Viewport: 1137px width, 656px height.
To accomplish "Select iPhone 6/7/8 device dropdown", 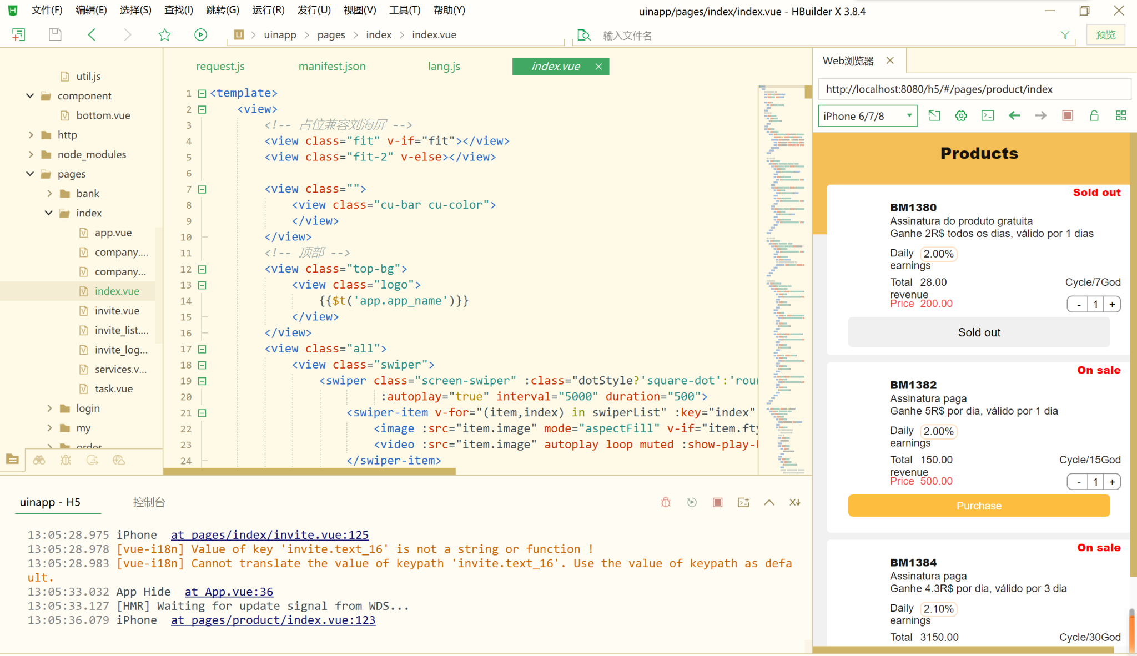I will pos(867,117).
